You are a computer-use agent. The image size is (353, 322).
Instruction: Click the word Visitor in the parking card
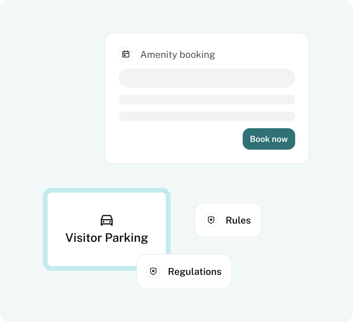[x=83, y=238]
